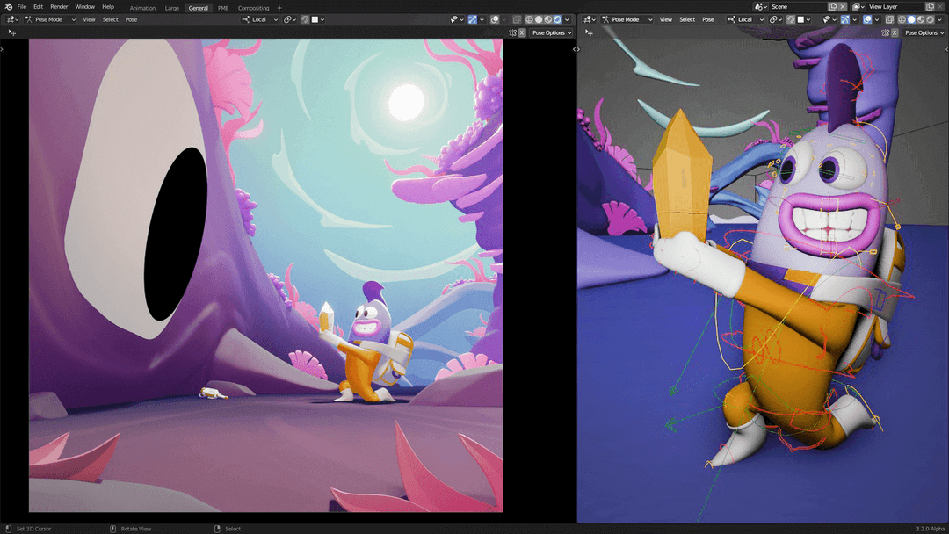The height and width of the screenshot is (534, 949).
Task: Open Pose menu in left viewport
Action: (x=131, y=19)
